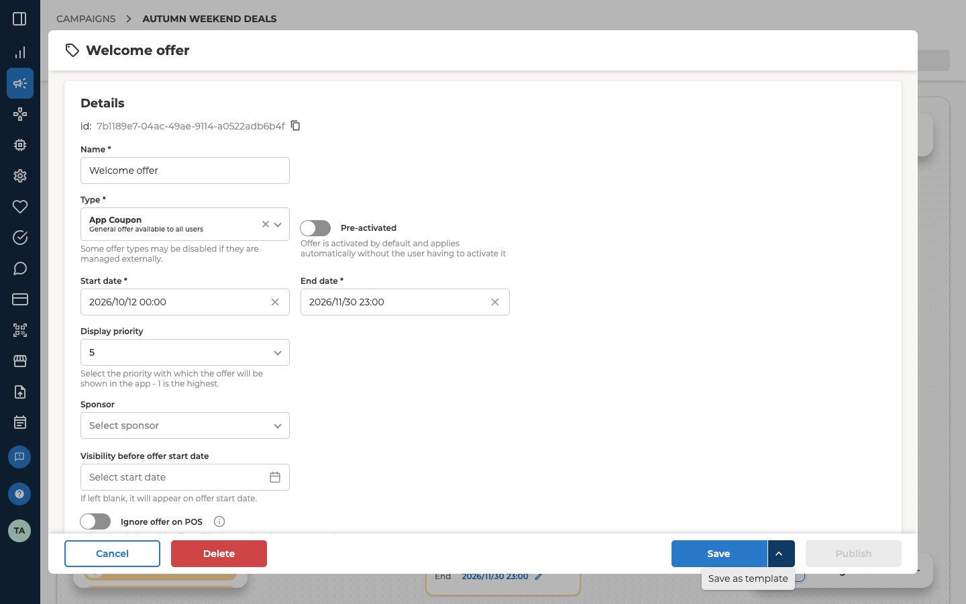
Task: Expand the Type dropdown chevron
Action: click(278, 225)
